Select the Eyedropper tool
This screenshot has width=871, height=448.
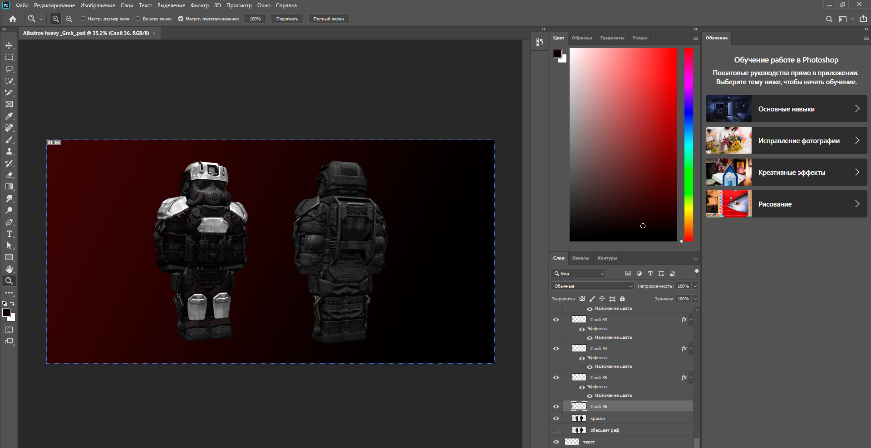pos(9,116)
